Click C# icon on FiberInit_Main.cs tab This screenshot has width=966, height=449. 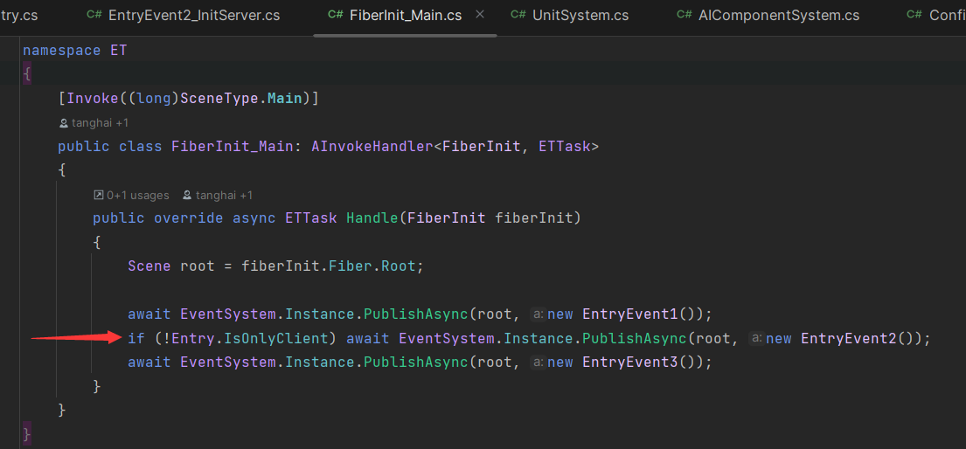click(335, 16)
